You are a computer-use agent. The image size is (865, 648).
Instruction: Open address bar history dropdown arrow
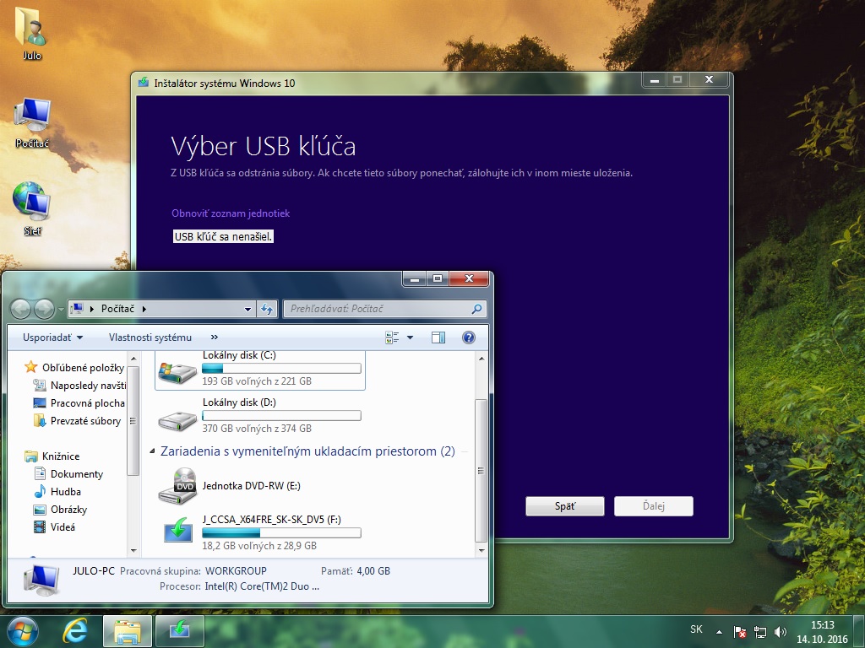coord(248,309)
